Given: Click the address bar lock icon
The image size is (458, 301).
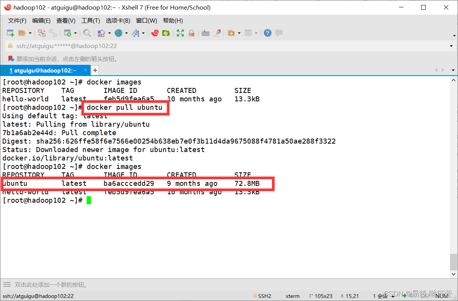Looking at the screenshot, I should click(x=10, y=46).
